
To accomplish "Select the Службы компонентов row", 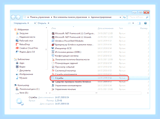I will point(100,74).
